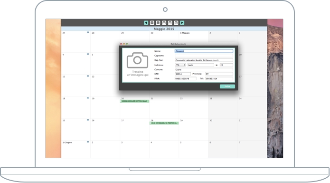Screen dimensions: 330x183
Task: Click the Tel field showing 095931414
Action: (219, 78)
